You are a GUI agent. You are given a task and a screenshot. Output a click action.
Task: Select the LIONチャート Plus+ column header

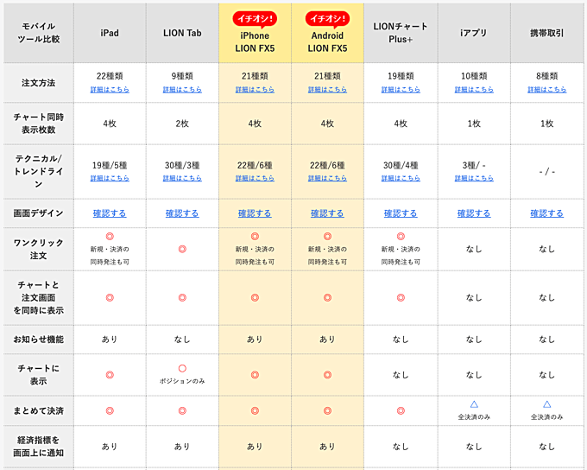pos(401,33)
